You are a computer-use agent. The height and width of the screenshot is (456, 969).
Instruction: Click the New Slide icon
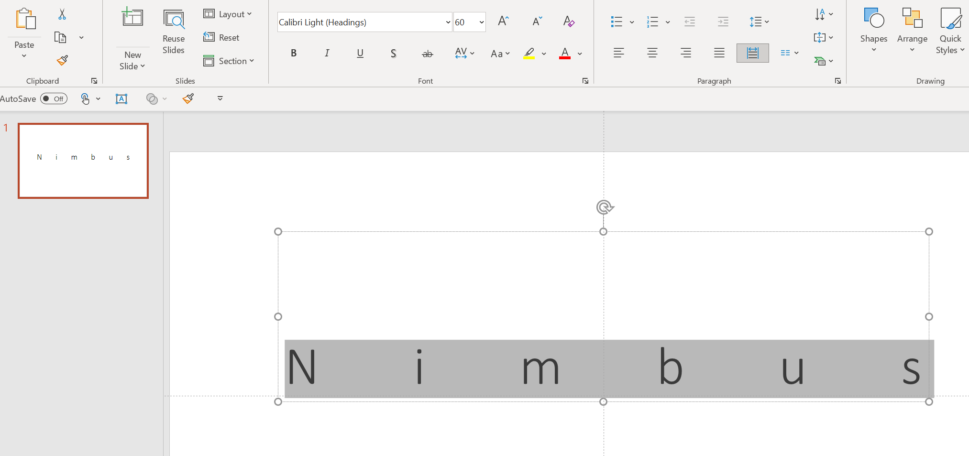coord(132,17)
